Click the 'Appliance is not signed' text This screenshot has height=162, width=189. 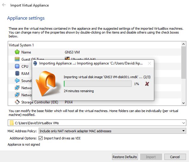24,144
